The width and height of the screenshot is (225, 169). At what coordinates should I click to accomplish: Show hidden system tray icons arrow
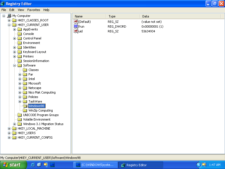199,165
